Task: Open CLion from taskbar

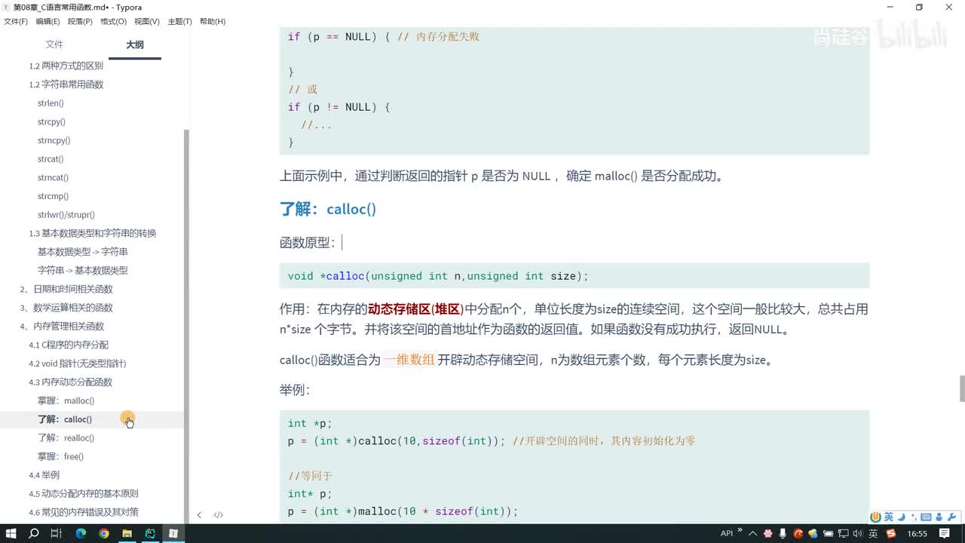Action: (x=150, y=533)
